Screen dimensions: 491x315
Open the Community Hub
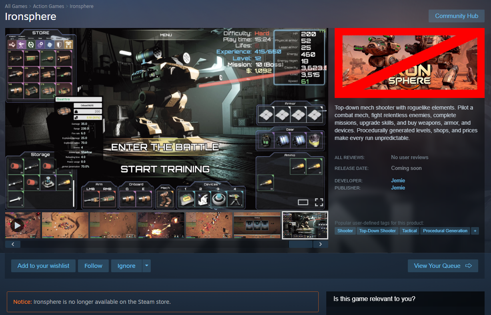457,16
